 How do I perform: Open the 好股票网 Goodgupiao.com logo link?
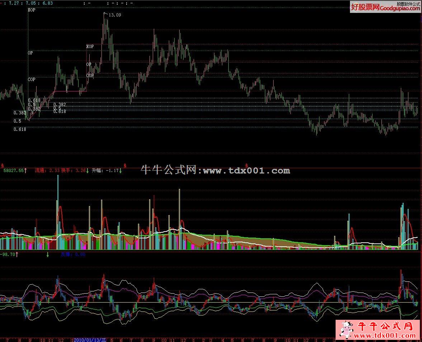pos(385,7)
